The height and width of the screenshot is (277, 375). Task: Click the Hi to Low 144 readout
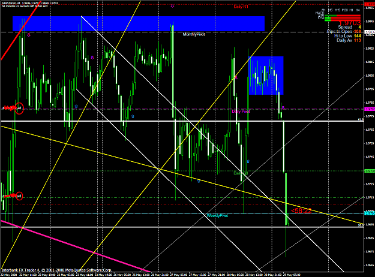(347, 36)
